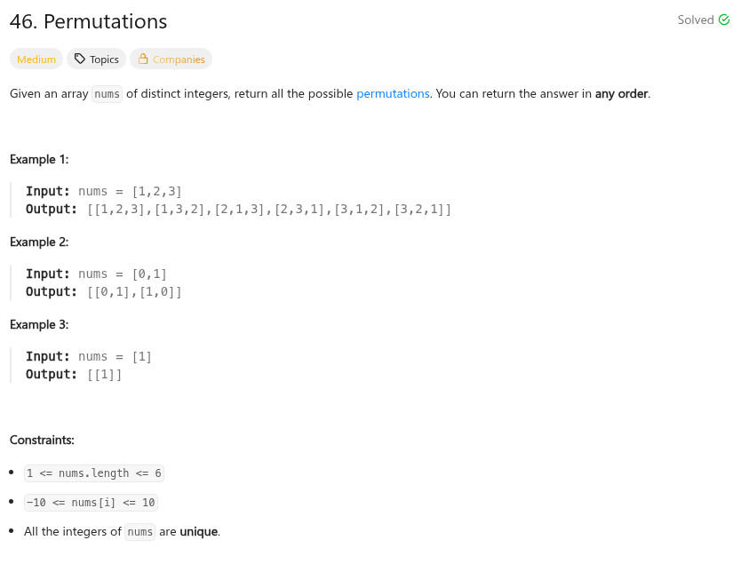Click the Example 1 heading
The height and width of the screenshot is (564, 741).
click(x=39, y=159)
